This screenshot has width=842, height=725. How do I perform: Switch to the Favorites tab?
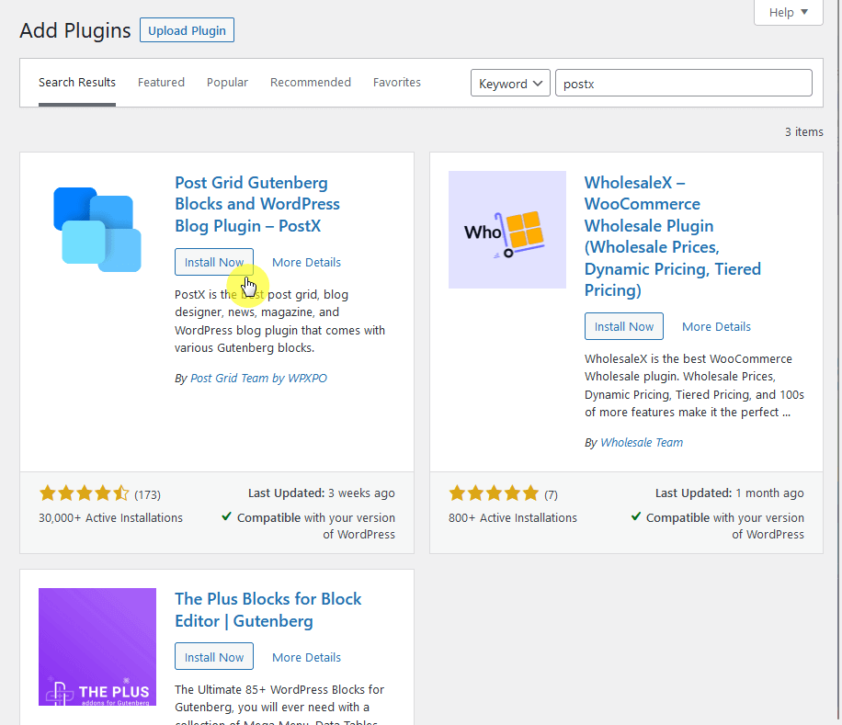pyautogui.click(x=397, y=83)
